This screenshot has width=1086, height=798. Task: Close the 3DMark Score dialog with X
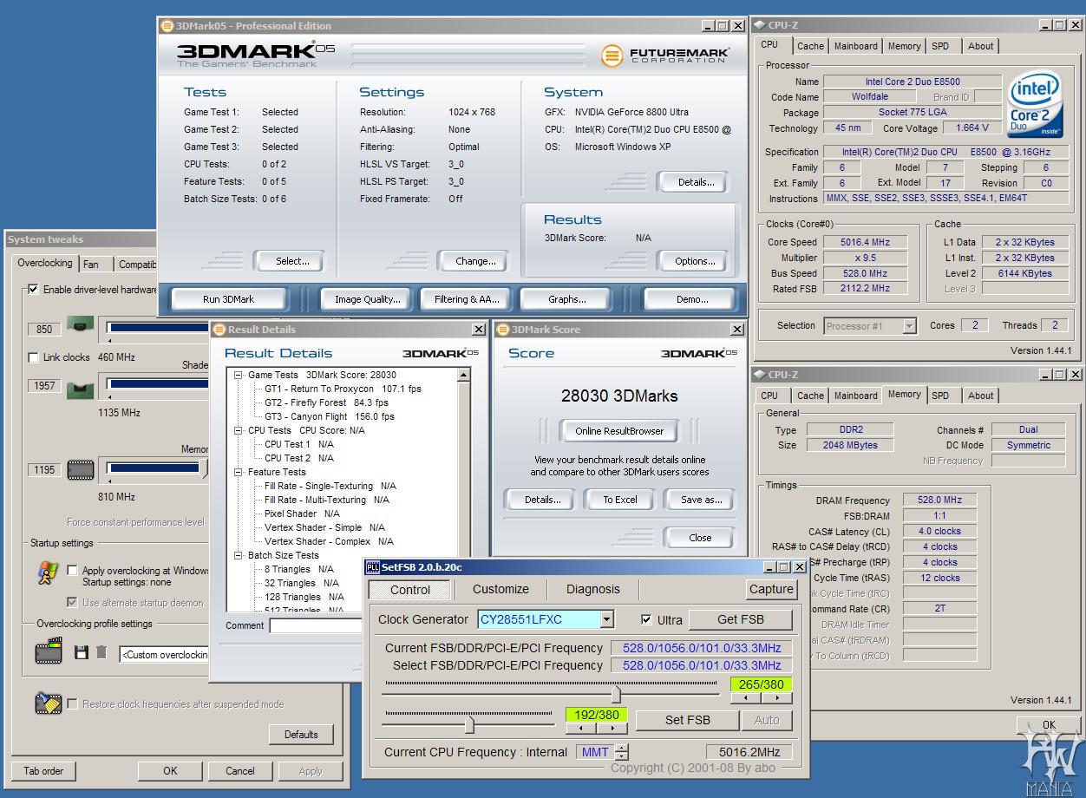737,330
